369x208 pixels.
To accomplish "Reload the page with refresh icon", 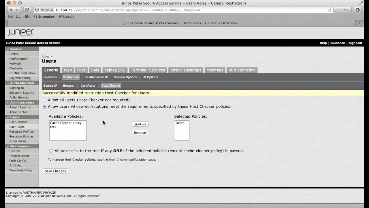I will click(x=330, y=10).
